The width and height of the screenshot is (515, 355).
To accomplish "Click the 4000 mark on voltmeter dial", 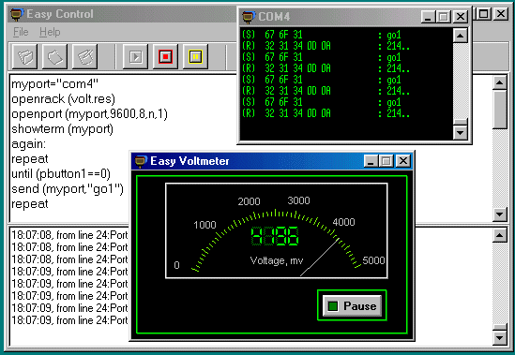I will point(343,222).
